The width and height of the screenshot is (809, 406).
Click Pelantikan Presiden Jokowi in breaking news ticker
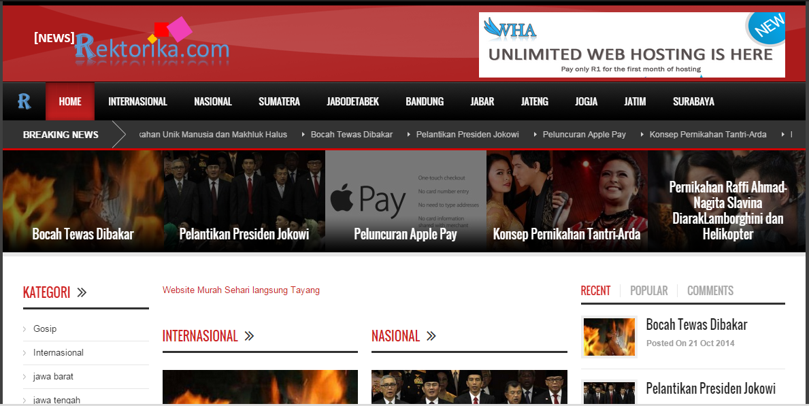click(x=467, y=135)
